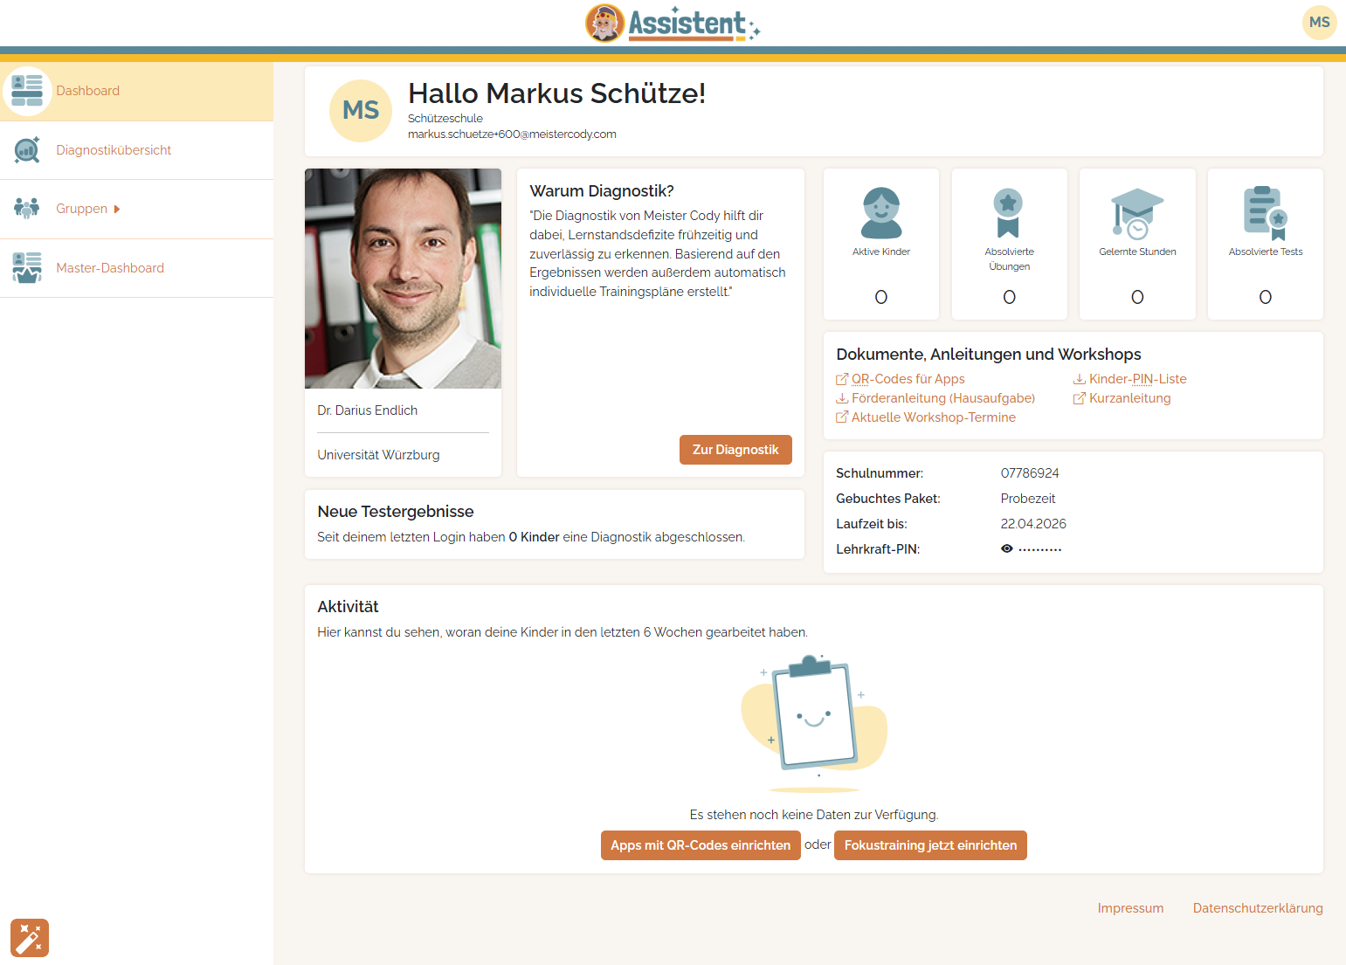
Task: Go to Master-Dashboard in the sidebar
Action: coord(110,268)
